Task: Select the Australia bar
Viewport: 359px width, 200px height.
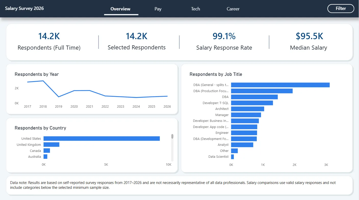Action: (45, 156)
